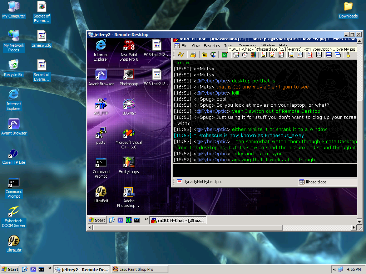Click the mIRC chat text input box

[265, 170]
